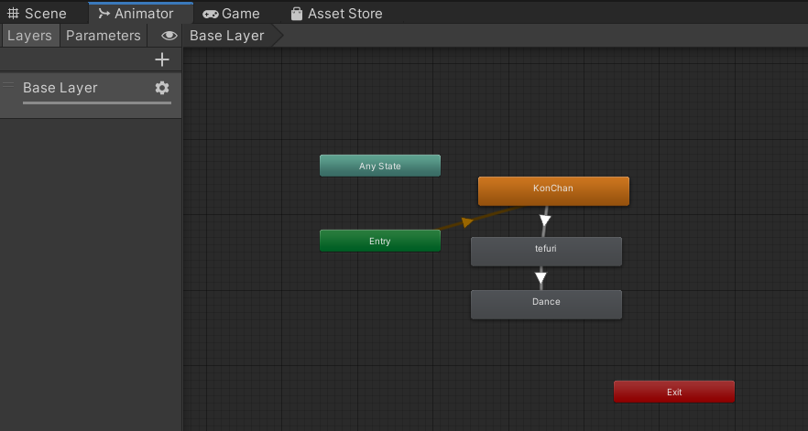This screenshot has height=431, width=808.
Task: Select the KonChan to tefuri transition arrow
Action: click(545, 221)
